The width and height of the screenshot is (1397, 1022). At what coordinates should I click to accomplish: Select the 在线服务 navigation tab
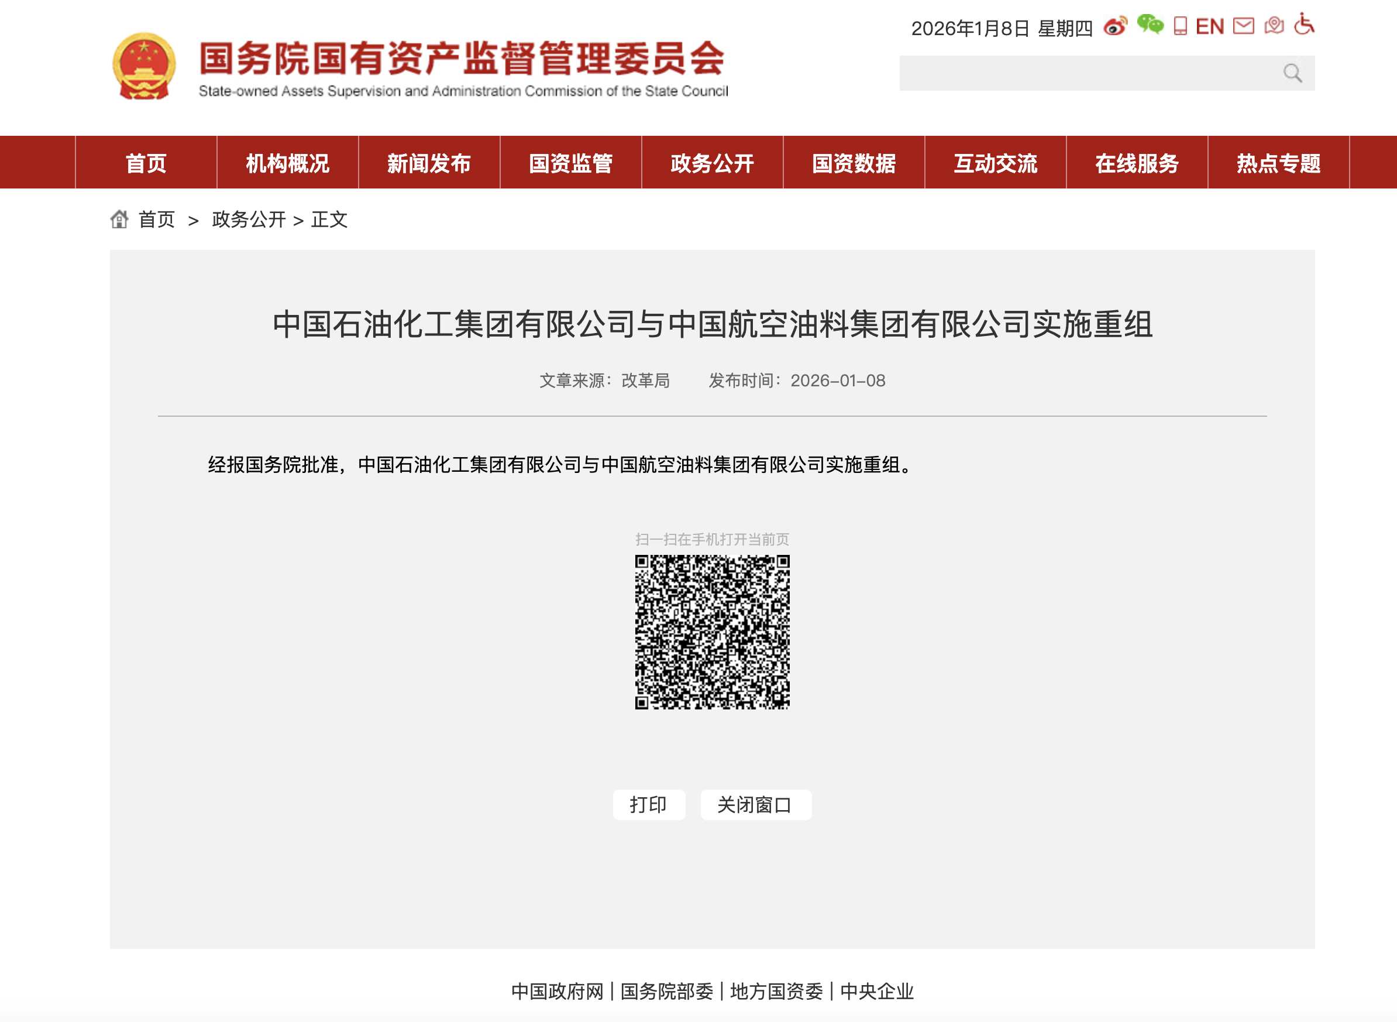click(x=1137, y=163)
